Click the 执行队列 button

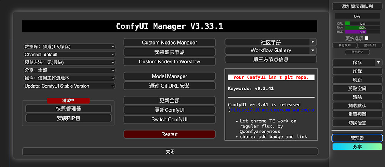pyautogui.click(x=345, y=45)
